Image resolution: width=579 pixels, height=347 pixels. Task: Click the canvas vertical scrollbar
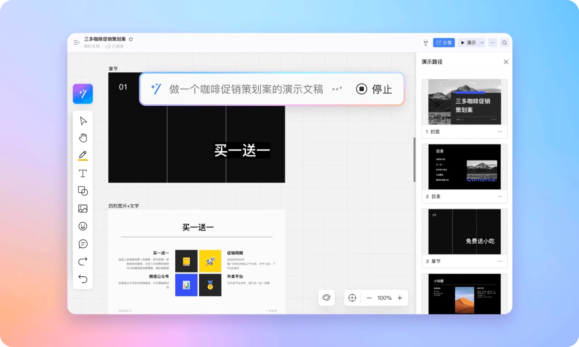pyautogui.click(x=414, y=160)
